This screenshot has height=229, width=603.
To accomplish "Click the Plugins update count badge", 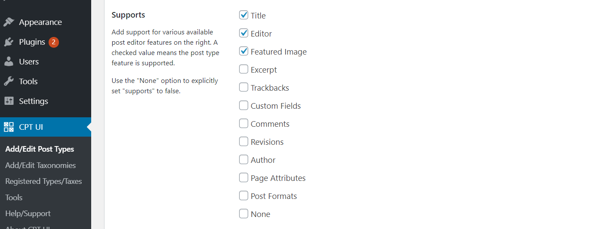I will (x=54, y=42).
